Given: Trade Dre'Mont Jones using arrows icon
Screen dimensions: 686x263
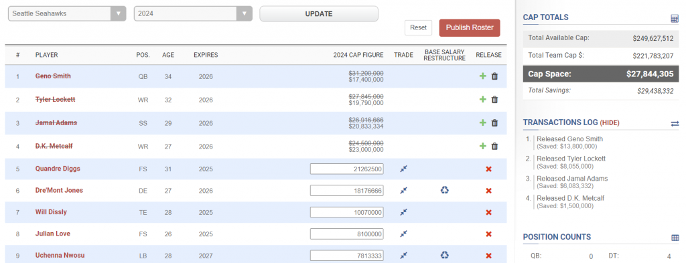Looking at the screenshot, I should pyautogui.click(x=404, y=191).
